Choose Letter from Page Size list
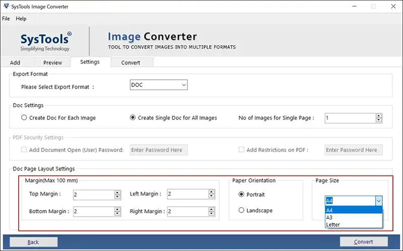The width and height of the screenshot is (403, 251). (354, 224)
